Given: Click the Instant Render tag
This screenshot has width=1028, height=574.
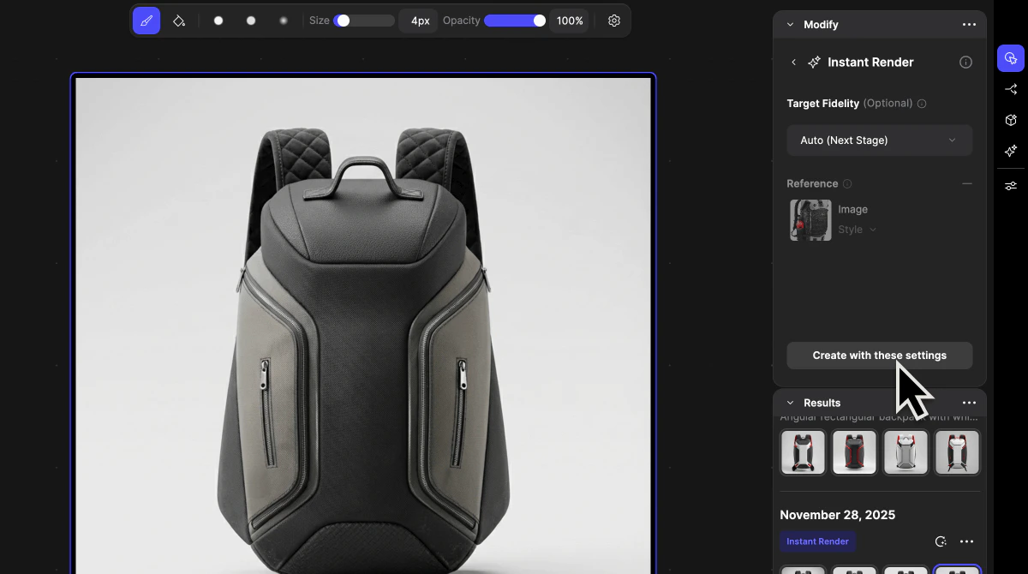Looking at the screenshot, I should [x=817, y=541].
